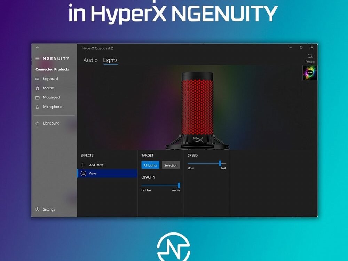
Task: Select the rainbow preset thumbnail
Action: point(310,73)
